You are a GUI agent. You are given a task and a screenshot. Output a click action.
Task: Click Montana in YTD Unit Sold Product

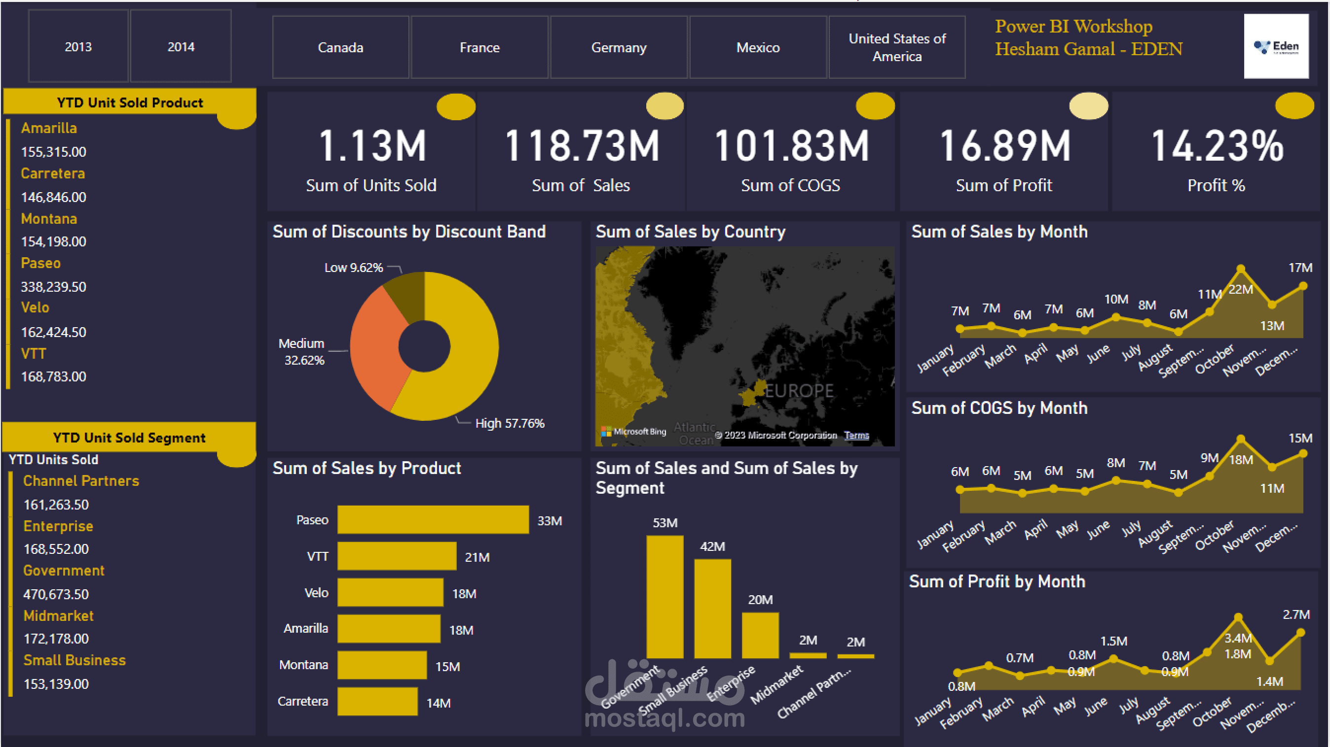point(49,219)
